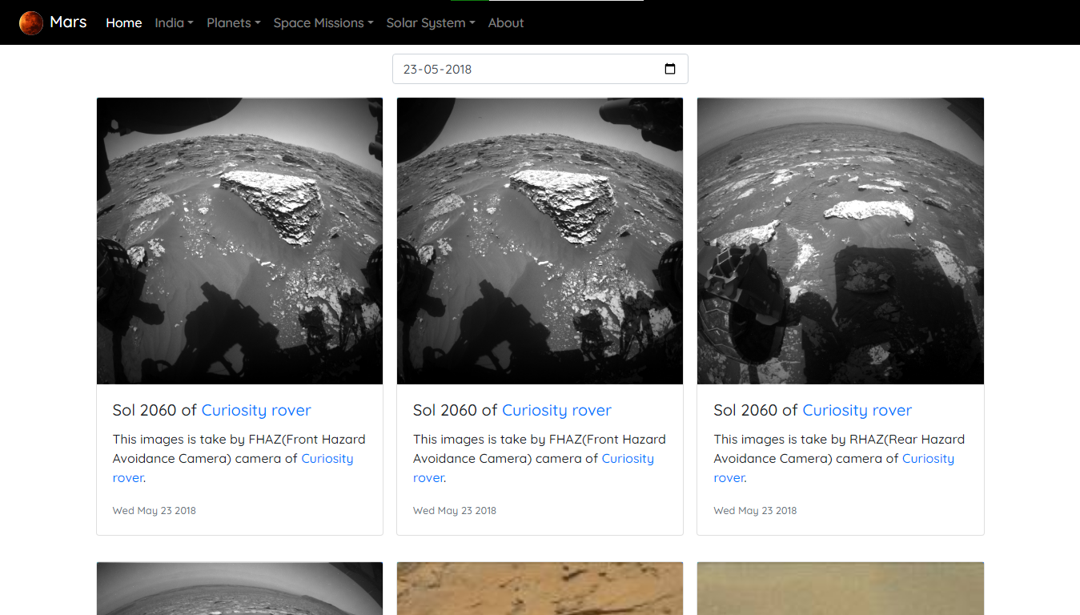Open the Space Missions dropdown
Screen dimensions: 1080x615
click(x=323, y=22)
